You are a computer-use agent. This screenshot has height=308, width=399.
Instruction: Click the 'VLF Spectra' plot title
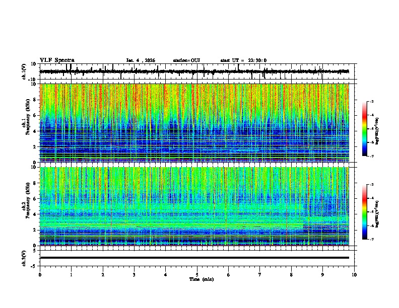point(57,60)
